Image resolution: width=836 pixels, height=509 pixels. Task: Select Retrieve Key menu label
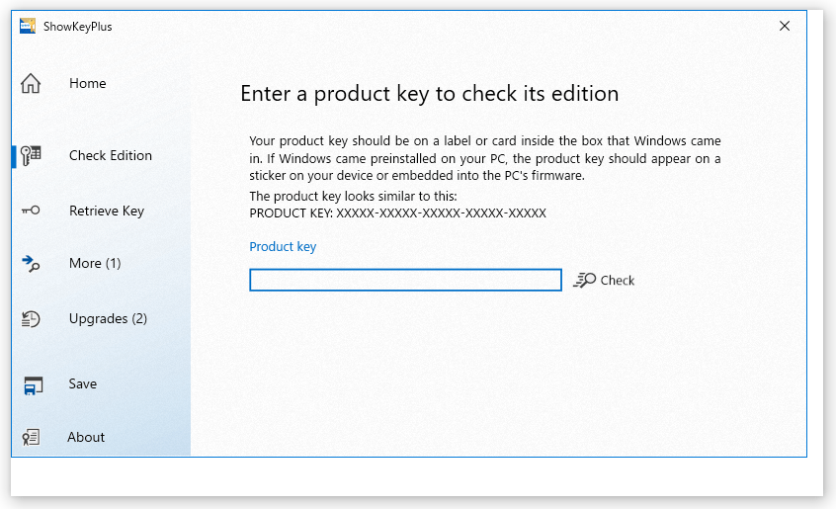[x=107, y=212]
